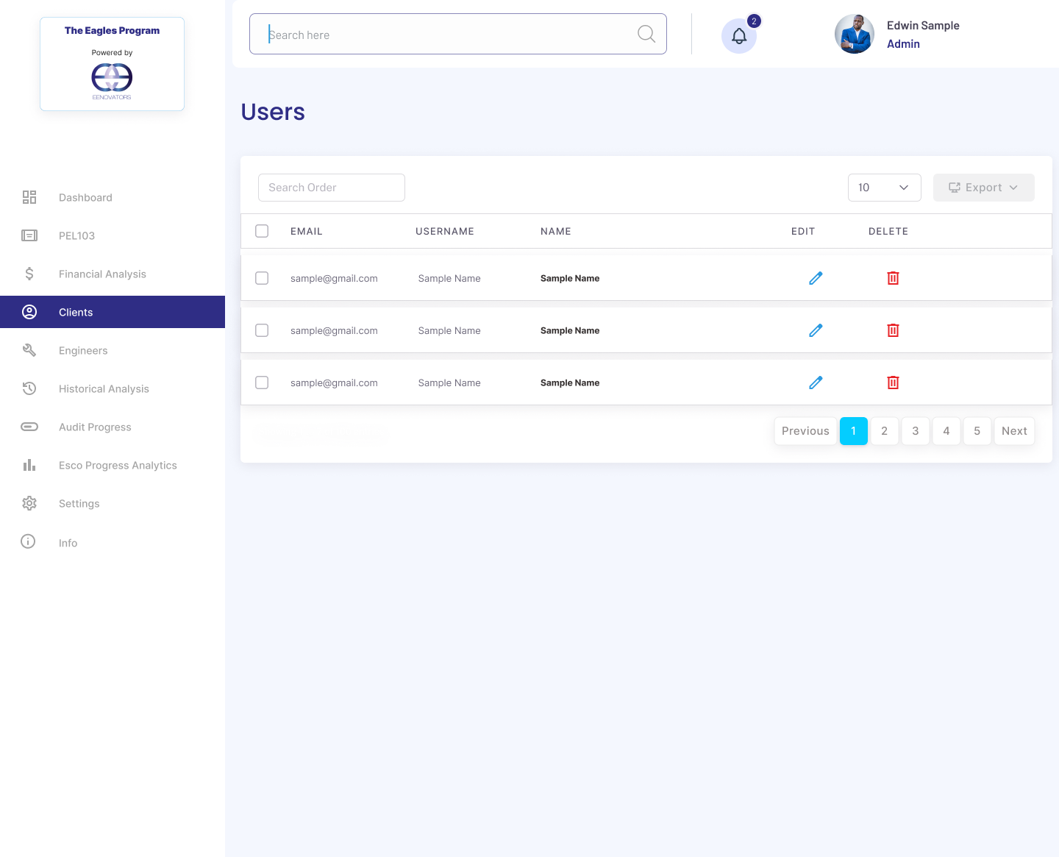Click the search magnifier icon
Image resolution: width=1059 pixels, height=857 pixels.
coord(646,34)
